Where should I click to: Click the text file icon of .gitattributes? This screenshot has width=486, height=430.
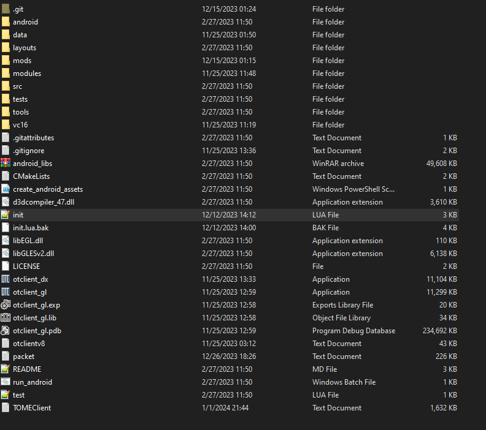coord(6,138)
